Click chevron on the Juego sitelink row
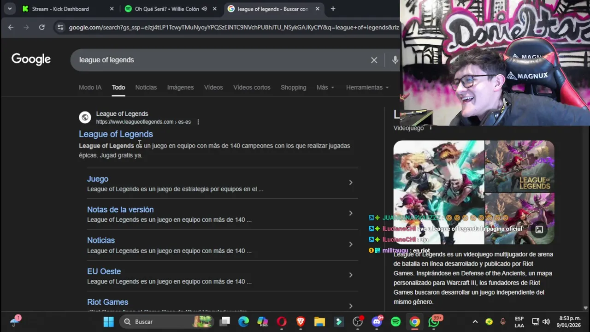The height and width of the screenshot is (332, 590). 351,183
